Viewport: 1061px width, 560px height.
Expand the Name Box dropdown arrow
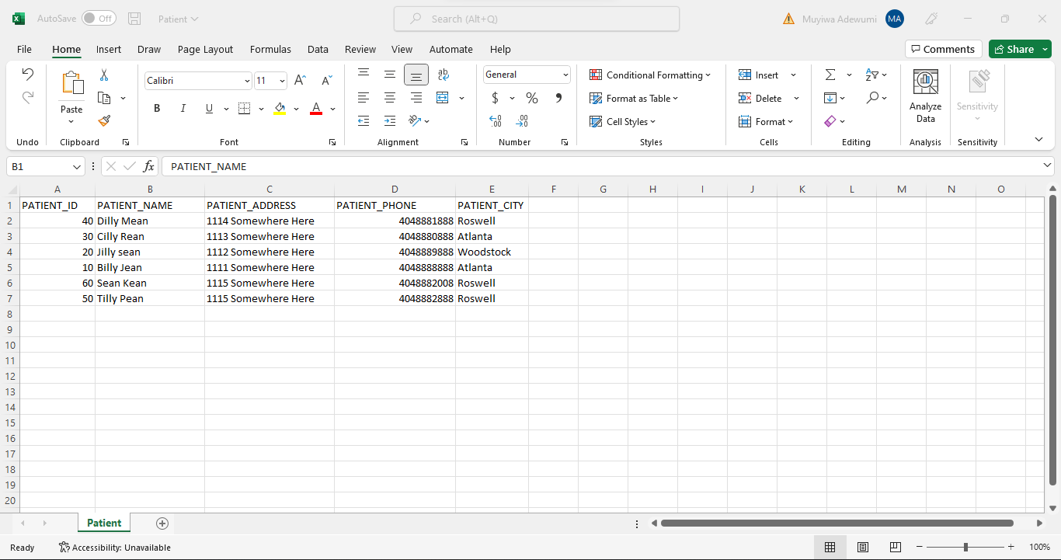(x=77, y=167)
